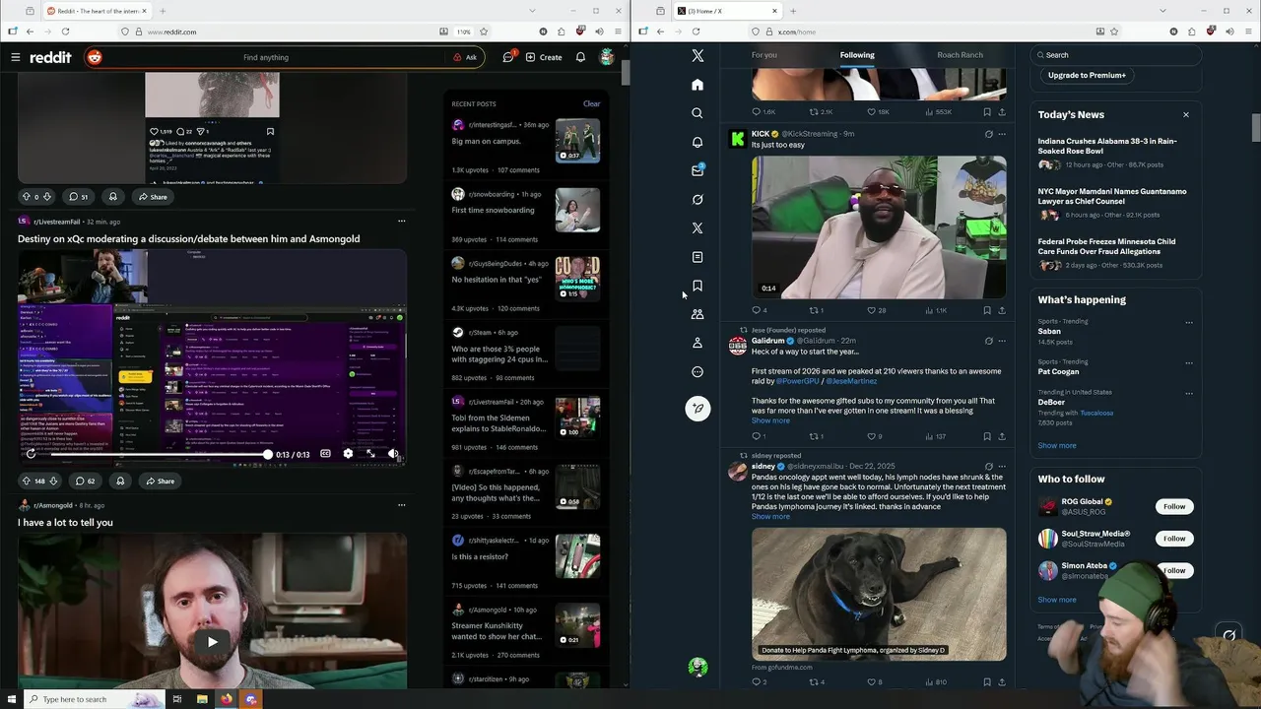Open 'First time snowboarding' video thumbnail
Viewport: 1261px width, 709px height.
click(577, 210)
